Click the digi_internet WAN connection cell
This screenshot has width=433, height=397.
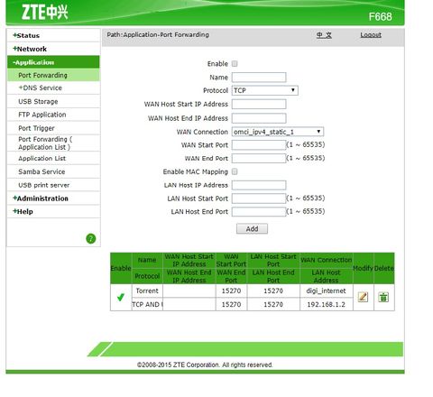pos(327,291)
